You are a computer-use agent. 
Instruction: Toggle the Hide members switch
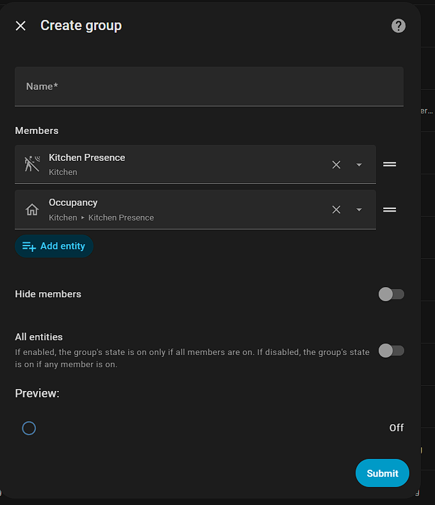(x=391, y=294)
